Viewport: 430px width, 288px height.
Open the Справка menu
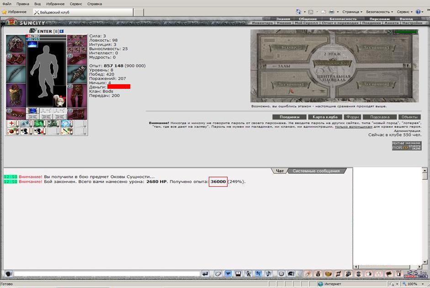[x=94, y=4]
